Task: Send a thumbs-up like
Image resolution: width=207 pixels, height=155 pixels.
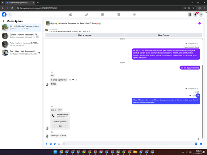Action: 201,144
